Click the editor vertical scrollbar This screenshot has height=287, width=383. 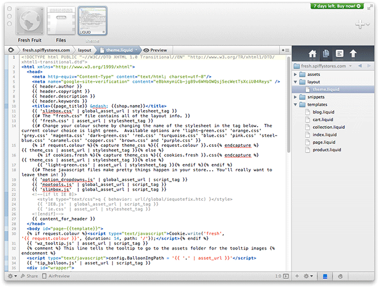coord(288,104)
